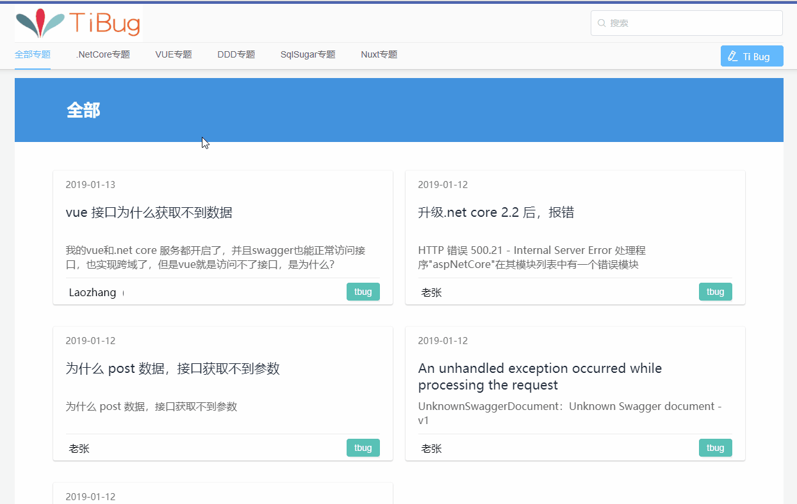Image resolution: width=797 pixels, height=504 pixels.
Task: Click tbug tag on vue 接口 card
Action: point(363,292)
